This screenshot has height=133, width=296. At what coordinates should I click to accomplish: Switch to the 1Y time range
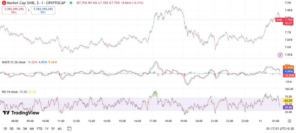47,129
